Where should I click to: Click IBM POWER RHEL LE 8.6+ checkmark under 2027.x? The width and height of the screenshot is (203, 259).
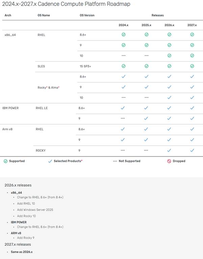pyautogui.click(x=192, y=108)
